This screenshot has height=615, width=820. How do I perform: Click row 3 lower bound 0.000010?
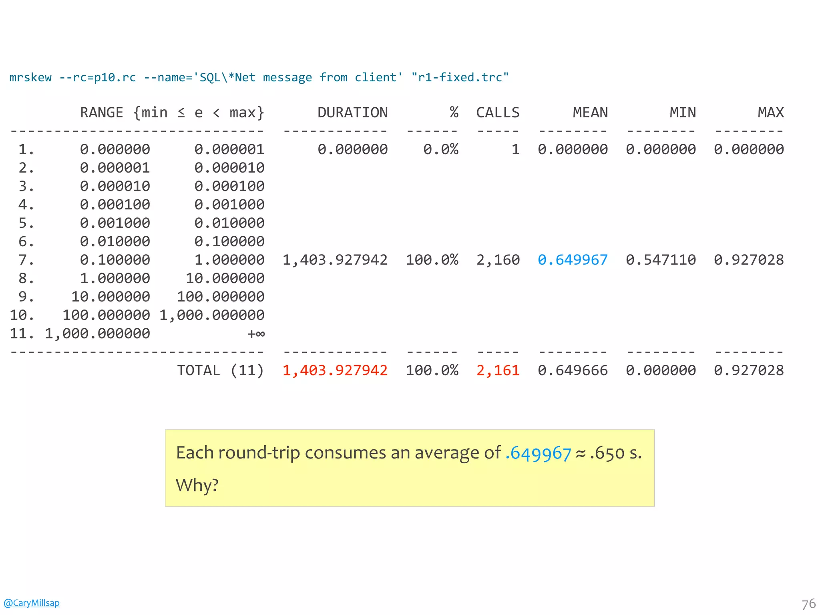point(115,186)
